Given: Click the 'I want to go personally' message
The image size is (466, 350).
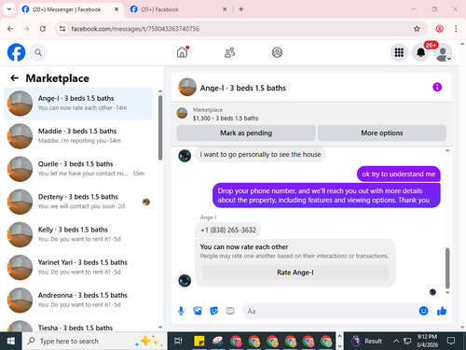Looking at the screenshot, I should pos(260,155).
